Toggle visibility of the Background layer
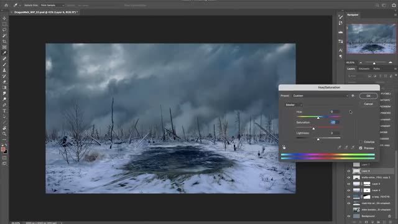Screen dimensions: 398x224 point(349,216)
